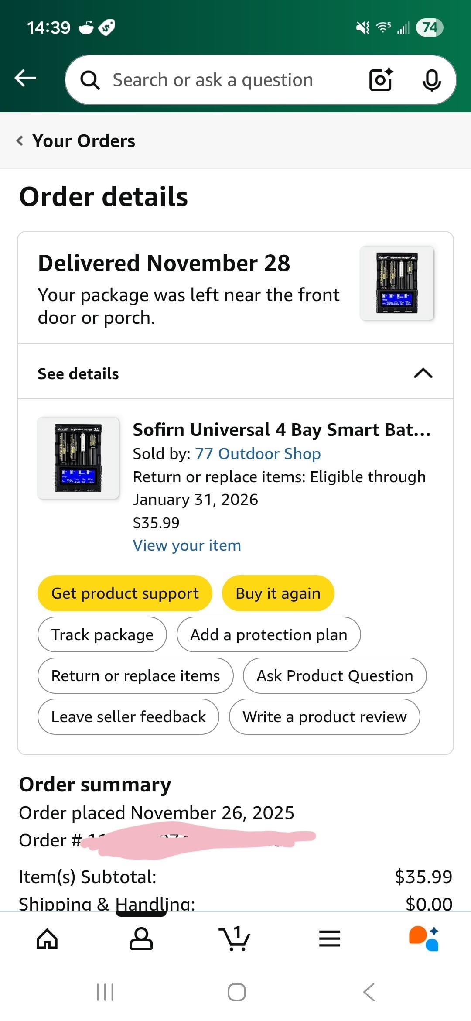Open the account profile tab

tap(141, 939)
